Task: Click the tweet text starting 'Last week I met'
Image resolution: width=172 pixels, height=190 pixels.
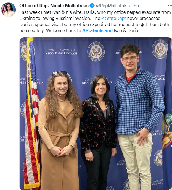Action: pyautogui.click(x=95, y=22)
